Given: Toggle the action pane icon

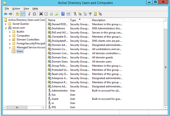Looking at the screenshot, I should (x=68, y=14).
